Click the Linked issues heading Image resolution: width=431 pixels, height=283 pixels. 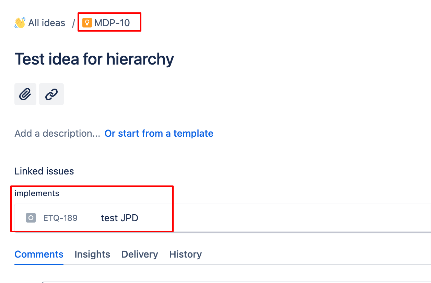[x=44, y=171]
